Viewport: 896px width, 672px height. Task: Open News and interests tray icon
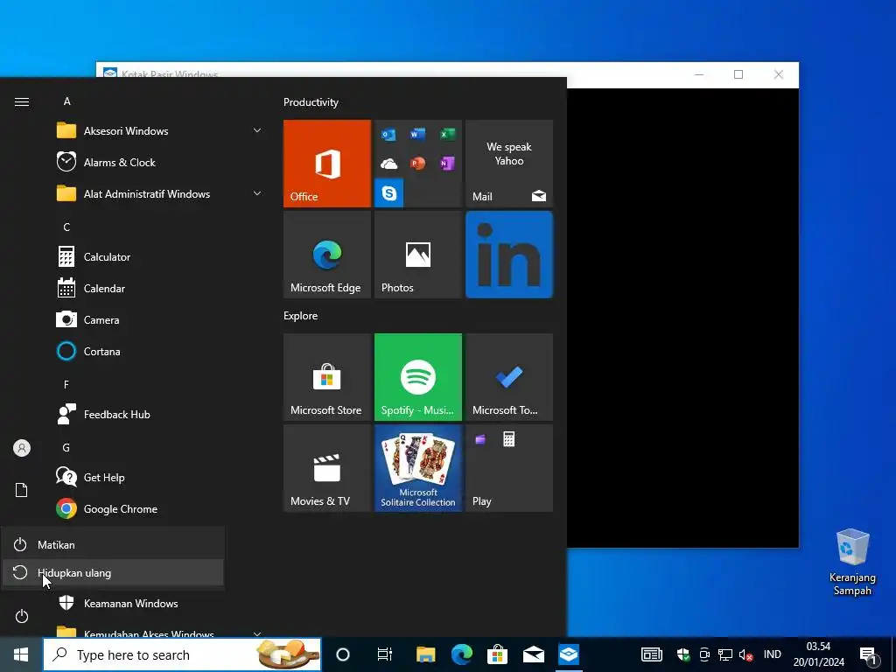(651, 654)
